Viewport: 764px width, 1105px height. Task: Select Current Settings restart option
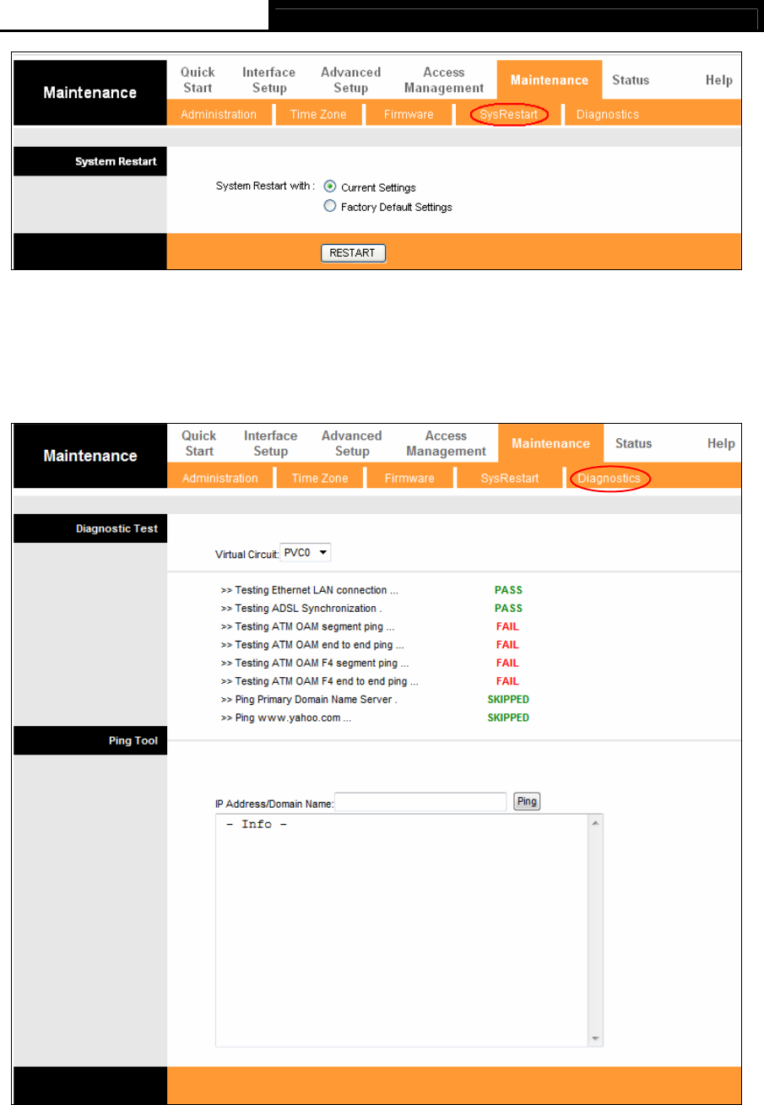(330, 187)
